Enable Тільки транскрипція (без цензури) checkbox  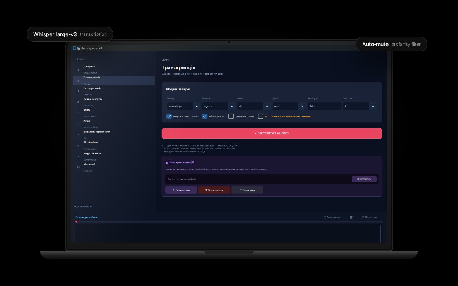[x=260, y=116]
